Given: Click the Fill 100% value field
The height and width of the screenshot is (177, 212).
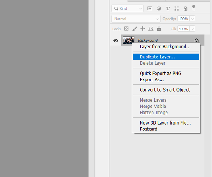Looking at the screenshot, I should point(183,29).
